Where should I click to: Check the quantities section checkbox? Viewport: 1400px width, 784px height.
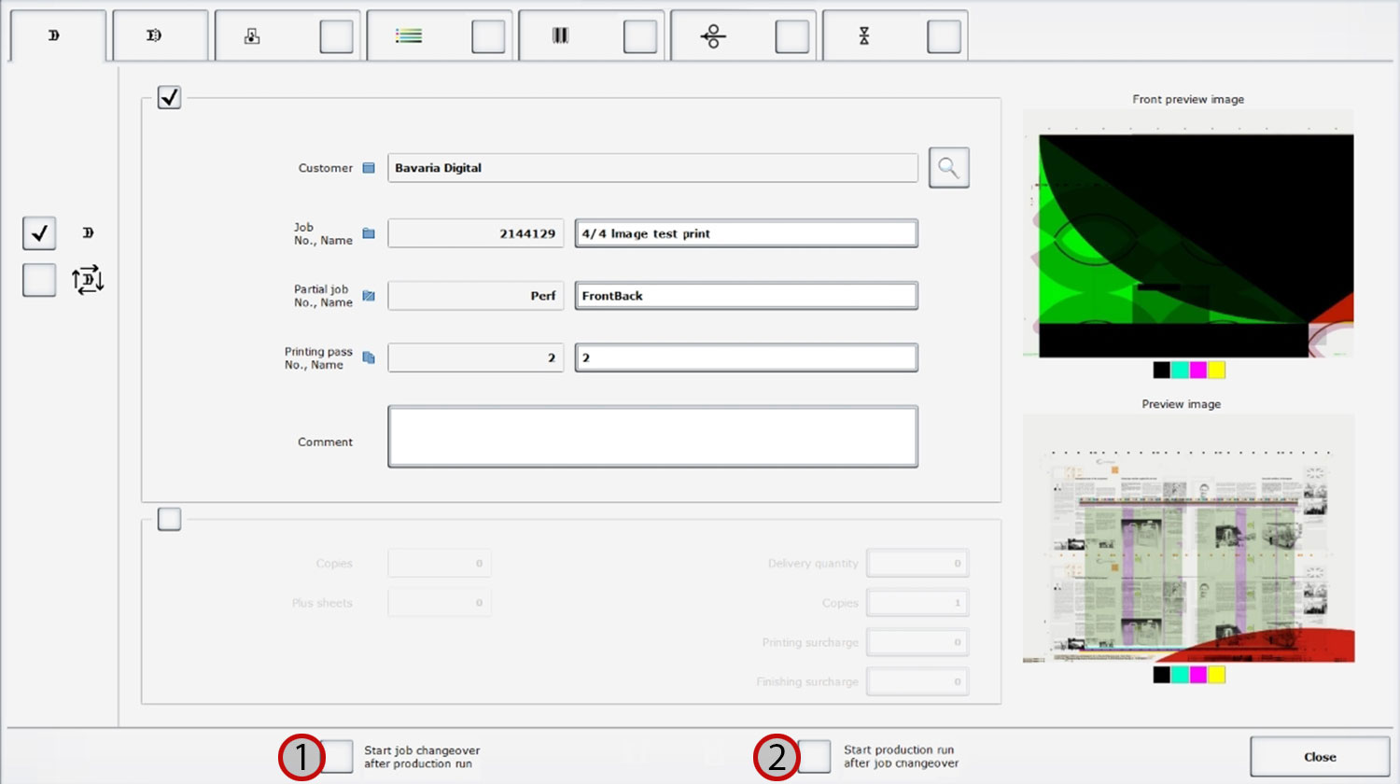[169, 519]
